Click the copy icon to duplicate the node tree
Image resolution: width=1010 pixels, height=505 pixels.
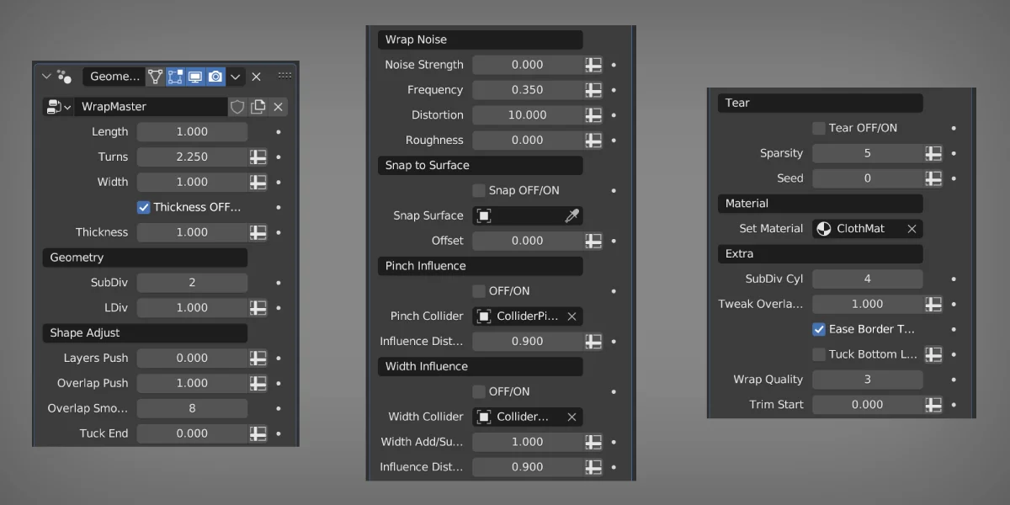258,106
